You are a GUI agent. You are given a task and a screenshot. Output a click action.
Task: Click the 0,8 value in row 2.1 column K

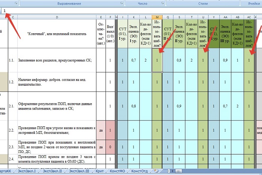134,106
